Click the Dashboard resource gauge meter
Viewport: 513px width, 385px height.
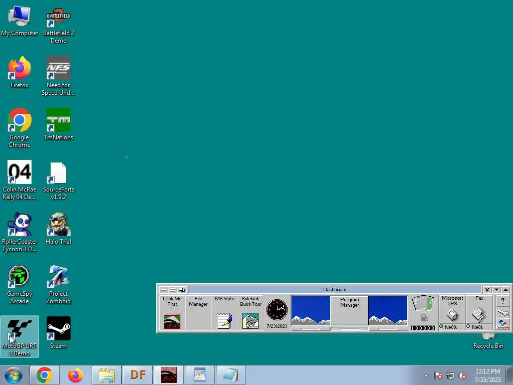point(423,303)
